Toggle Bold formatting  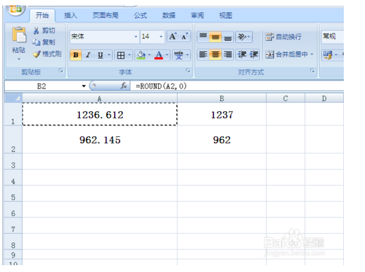tap(76, 55)
